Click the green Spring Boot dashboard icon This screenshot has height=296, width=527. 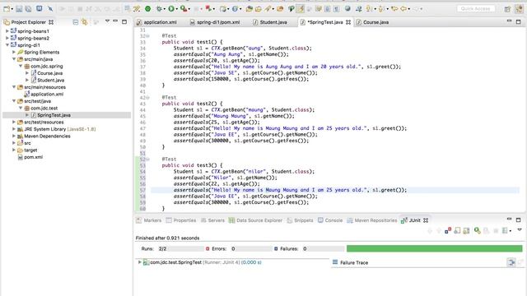(147, 9)
